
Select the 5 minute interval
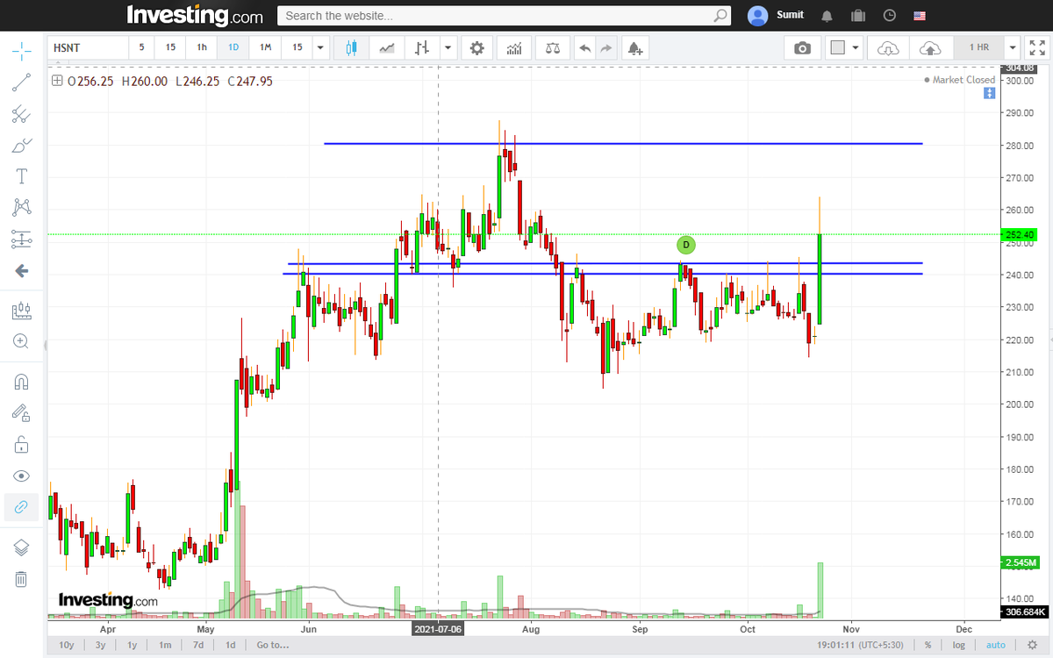[x=142, y=47]
